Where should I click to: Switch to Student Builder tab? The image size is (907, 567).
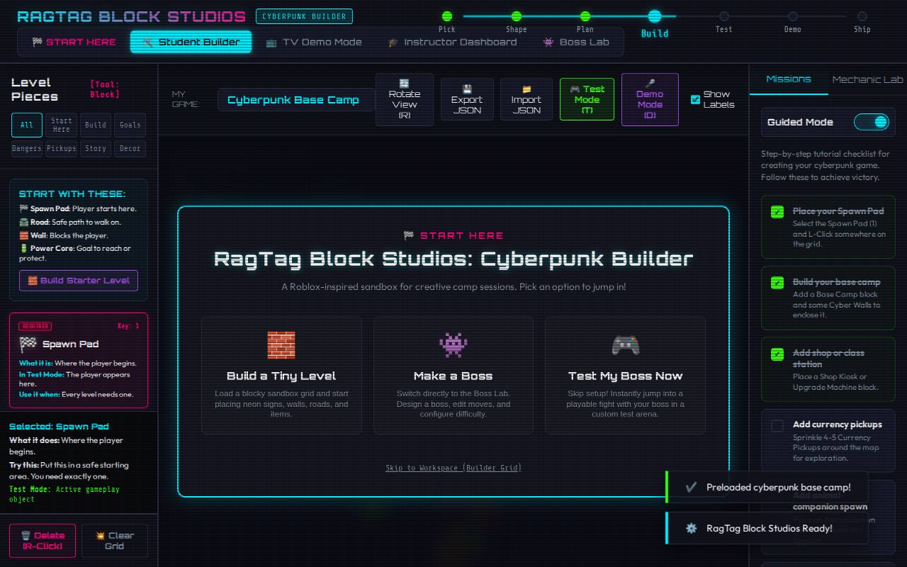click(x=191, y=42)
